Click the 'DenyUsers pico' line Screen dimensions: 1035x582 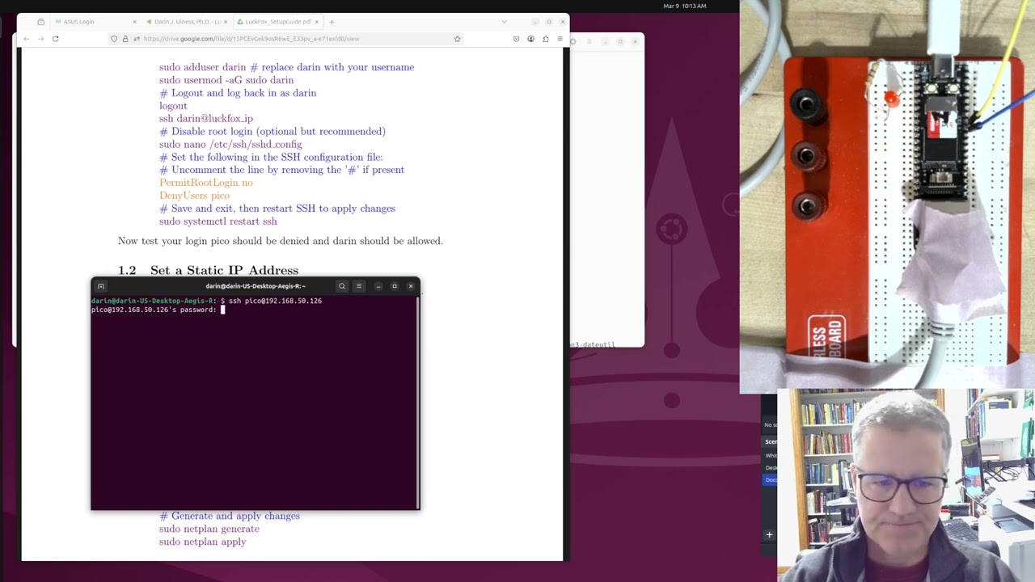pos(194,196)
